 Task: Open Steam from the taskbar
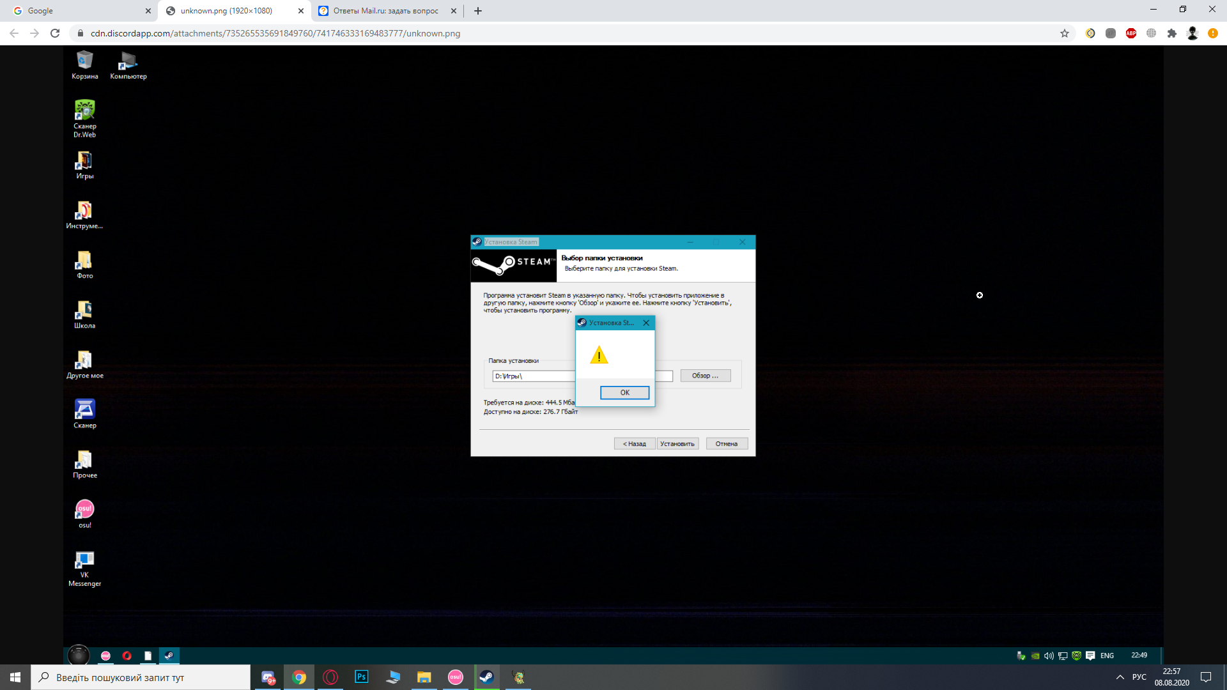[487, 677]
